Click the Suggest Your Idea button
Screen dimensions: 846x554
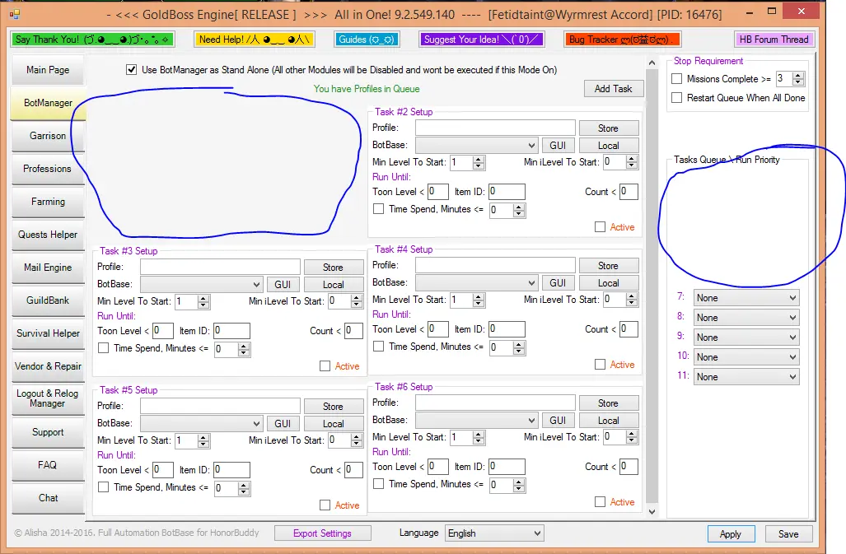coord(481,40)
